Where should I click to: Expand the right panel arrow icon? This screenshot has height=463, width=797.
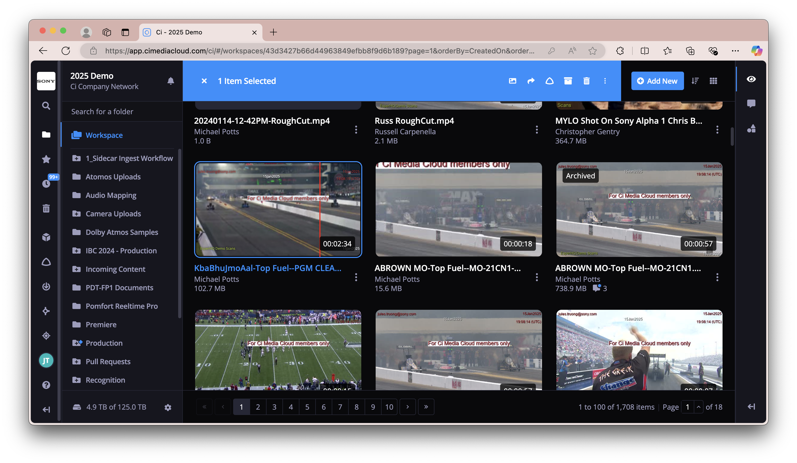751,407
